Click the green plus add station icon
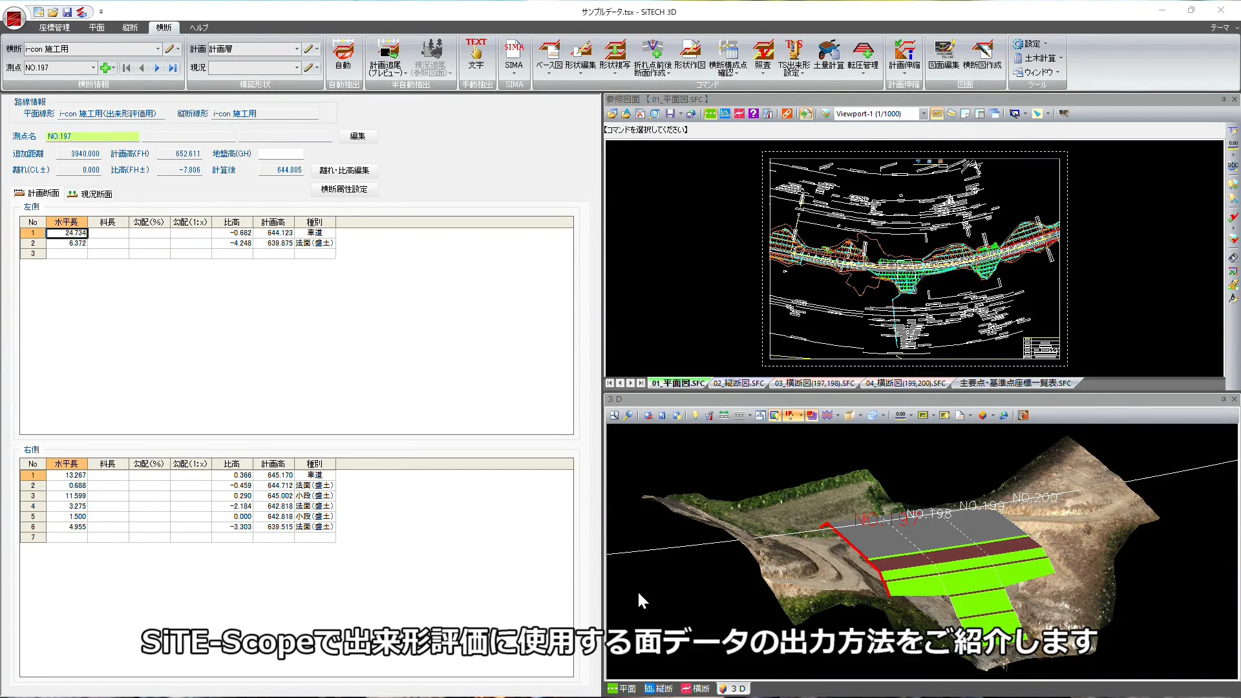 105,67
